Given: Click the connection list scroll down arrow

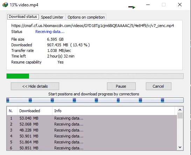Looking at the screenshot, I should (180, 147).
